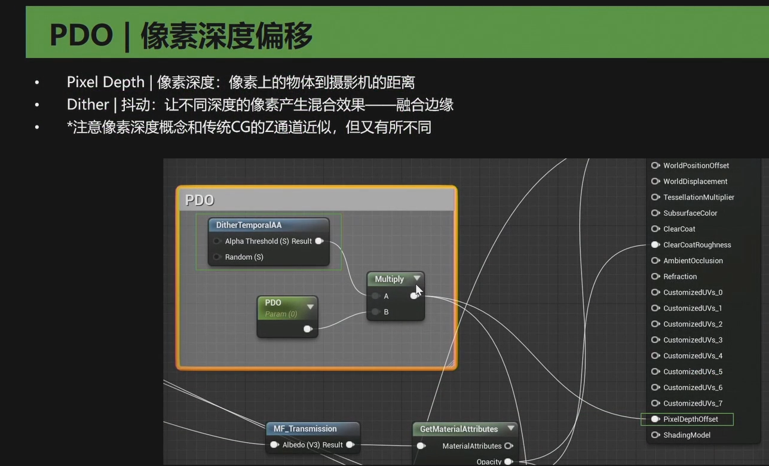Screen dimensions: 769x466
Task: Select the MF_Transmission node title
Action: coord(305,428)
